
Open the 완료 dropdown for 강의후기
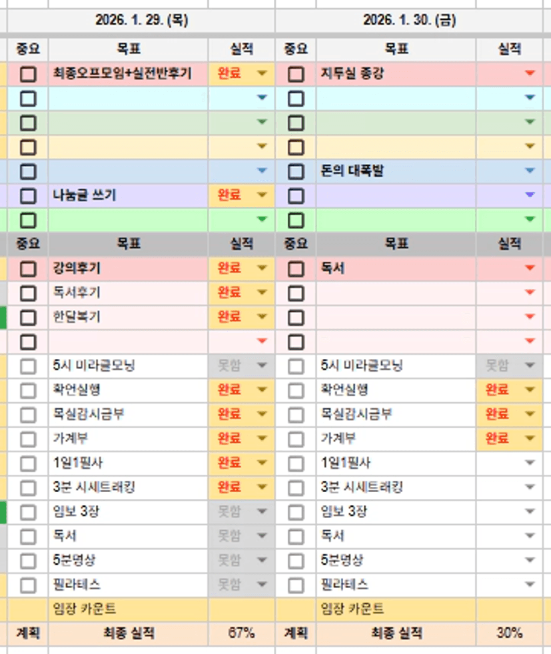coord(261,268)
